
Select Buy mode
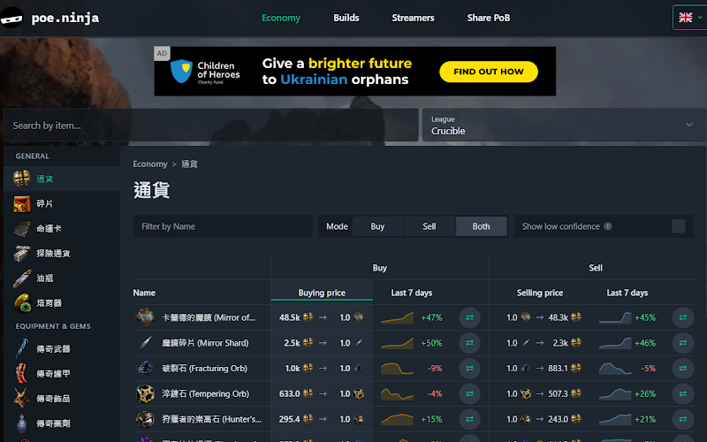[x=377, y=226]
